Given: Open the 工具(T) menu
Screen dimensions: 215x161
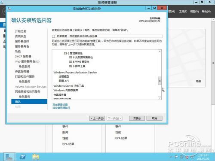Looking at the screenshot, I should pyautogui.click(x=183, y=12).
